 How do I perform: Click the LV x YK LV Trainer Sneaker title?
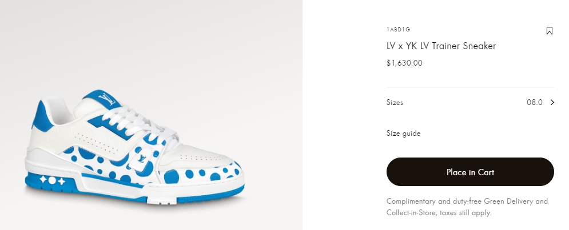[441, 46]
